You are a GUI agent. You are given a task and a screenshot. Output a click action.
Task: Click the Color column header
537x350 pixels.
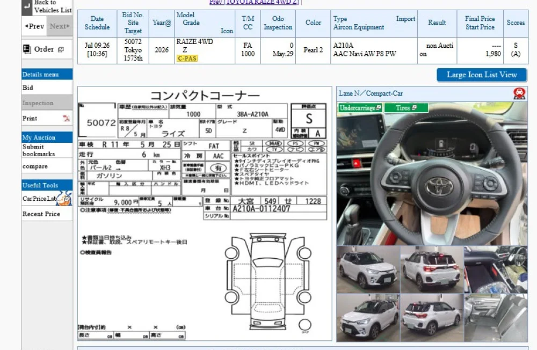(313, 23)
